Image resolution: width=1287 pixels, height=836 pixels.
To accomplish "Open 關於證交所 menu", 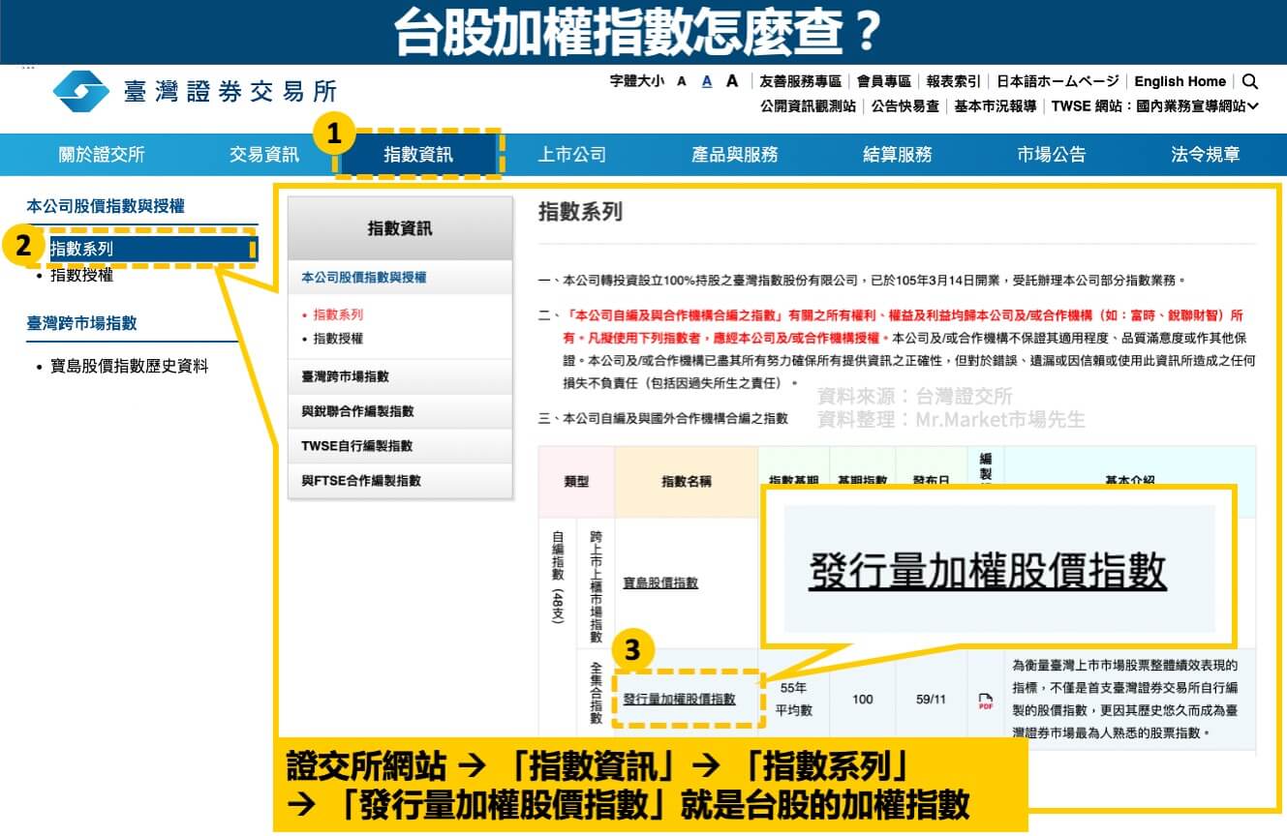I will coord(101,155).
